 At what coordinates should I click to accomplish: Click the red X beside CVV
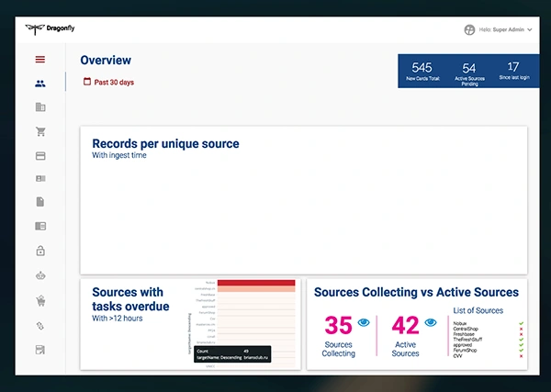click(x=521, y=356)
